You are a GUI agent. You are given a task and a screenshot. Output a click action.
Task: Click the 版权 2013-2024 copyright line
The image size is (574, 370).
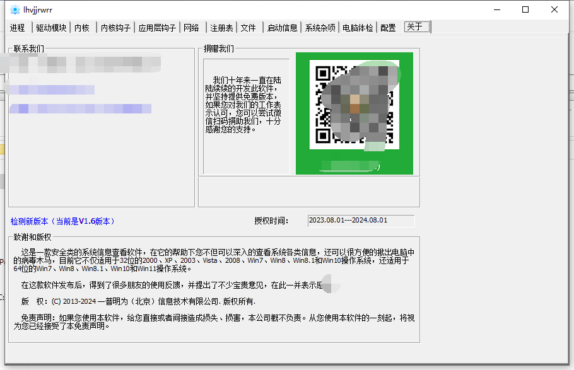coord(138,301)
